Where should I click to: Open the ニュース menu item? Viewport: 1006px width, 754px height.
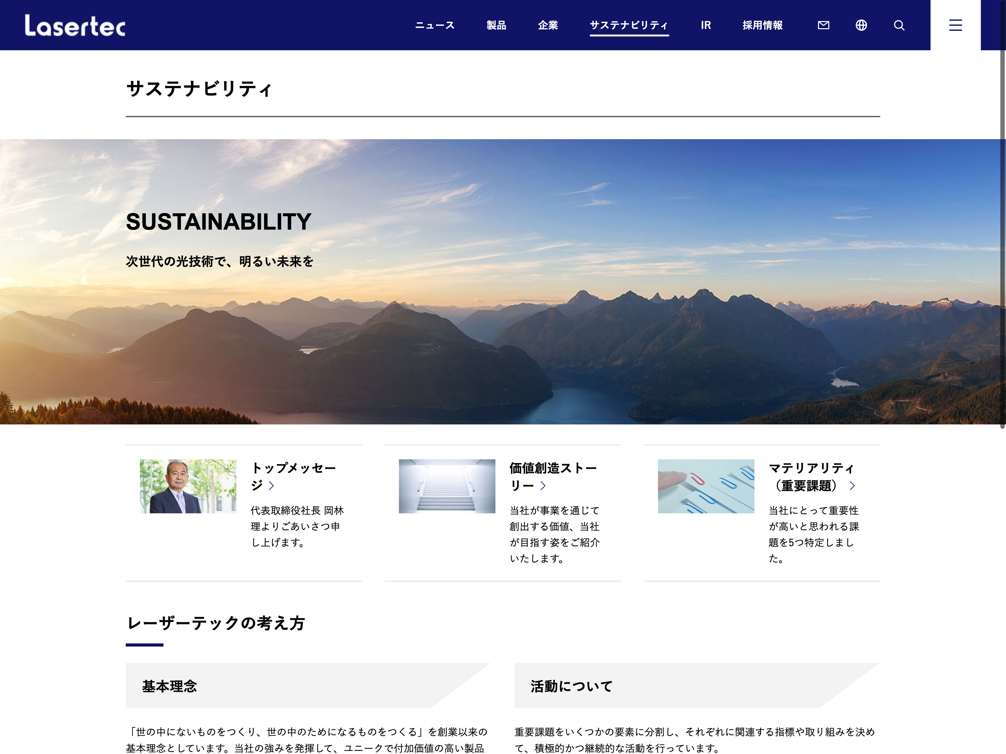(435, 25)
